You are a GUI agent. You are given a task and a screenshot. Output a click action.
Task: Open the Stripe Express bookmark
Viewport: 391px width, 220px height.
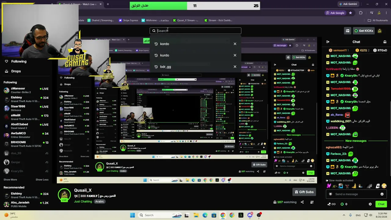128,20
